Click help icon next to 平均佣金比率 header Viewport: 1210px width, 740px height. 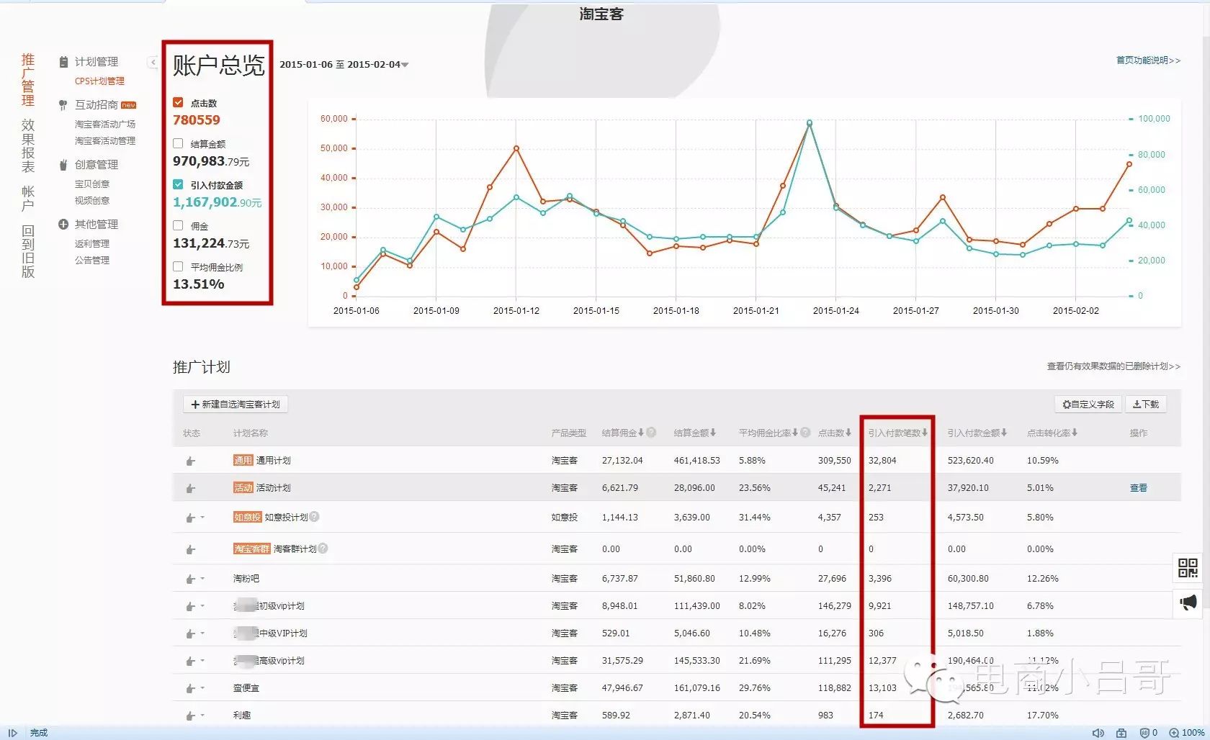pos(805,433)
